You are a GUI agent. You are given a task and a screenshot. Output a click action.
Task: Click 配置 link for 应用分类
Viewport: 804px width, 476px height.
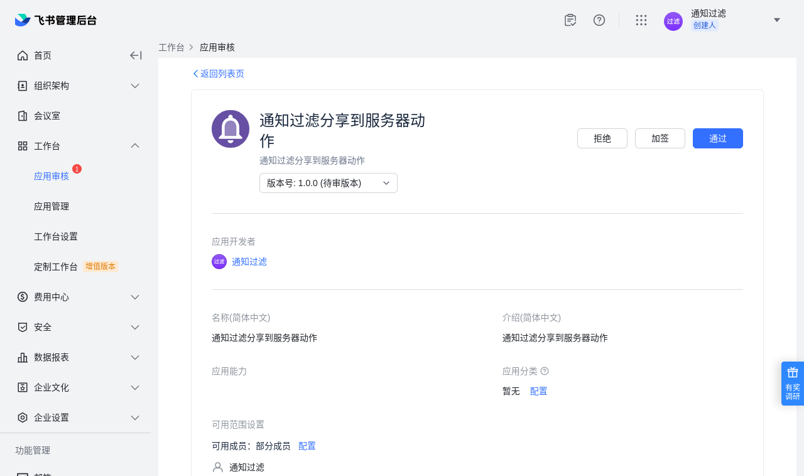pos(539,391)
